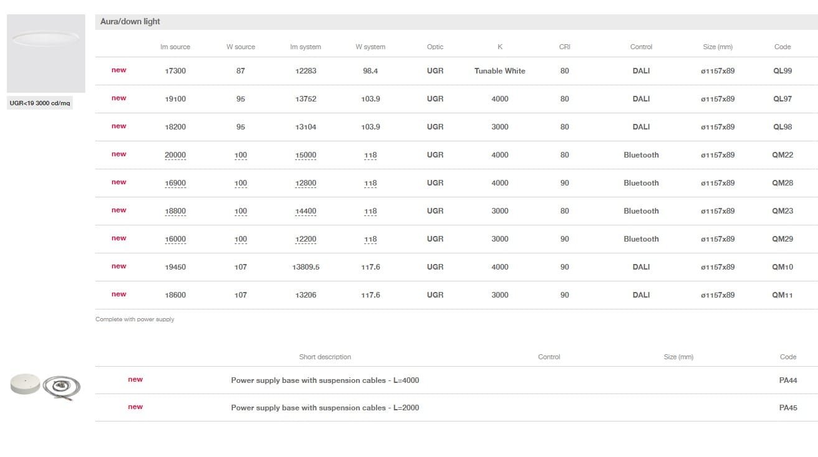This screenshot has width=818, height=457.
Task: Select code QM11 in table
Action: pos(782,295)
